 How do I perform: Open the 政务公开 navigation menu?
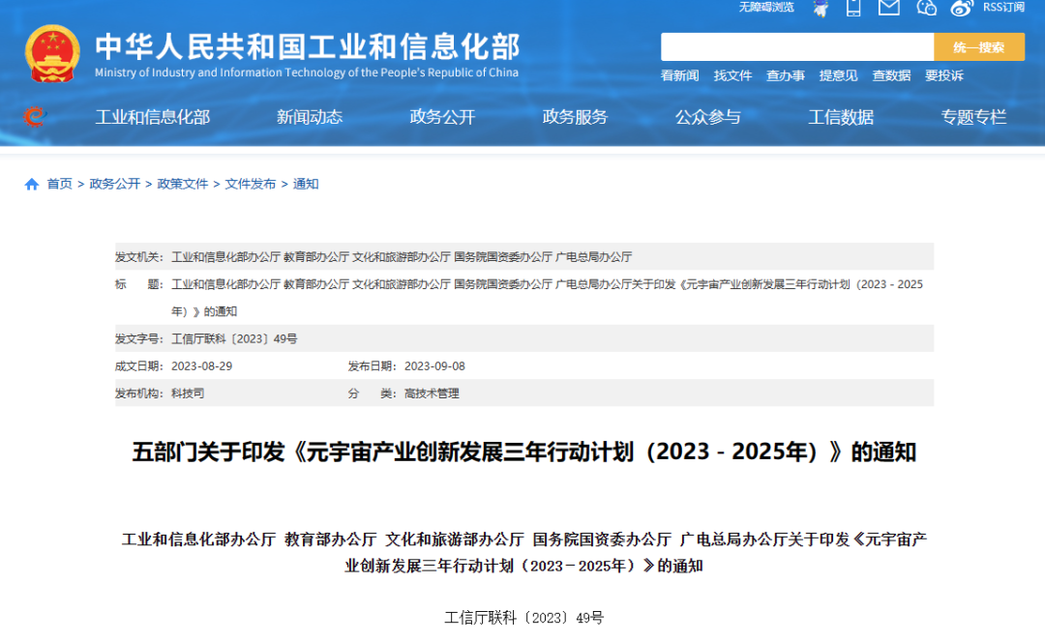pos(442,117)
